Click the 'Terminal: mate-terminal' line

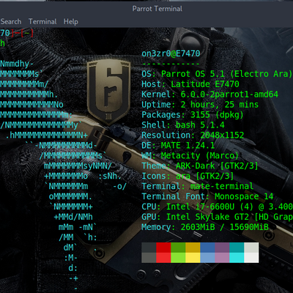[x=198, y=186]
